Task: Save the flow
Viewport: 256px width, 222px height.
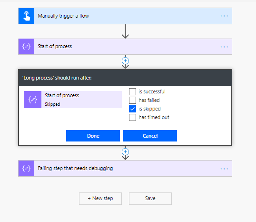Action: pos(150,199)
